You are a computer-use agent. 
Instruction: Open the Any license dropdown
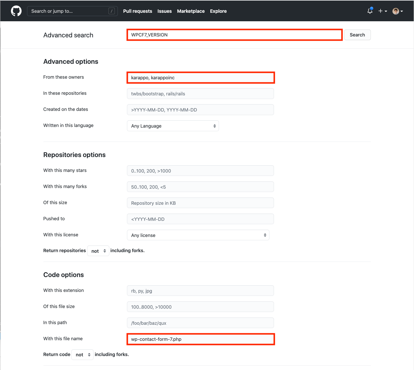coord(198,235)
